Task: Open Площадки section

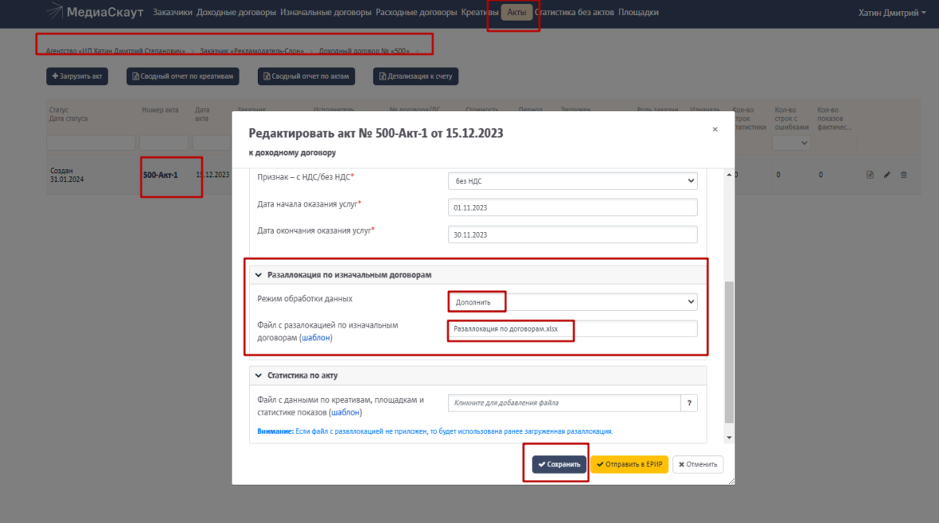Action: point(639,12)
